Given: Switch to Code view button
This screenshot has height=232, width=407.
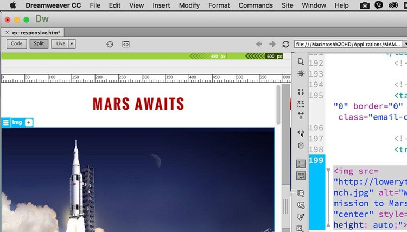Looking at the screenshot, I should [17, 43].
